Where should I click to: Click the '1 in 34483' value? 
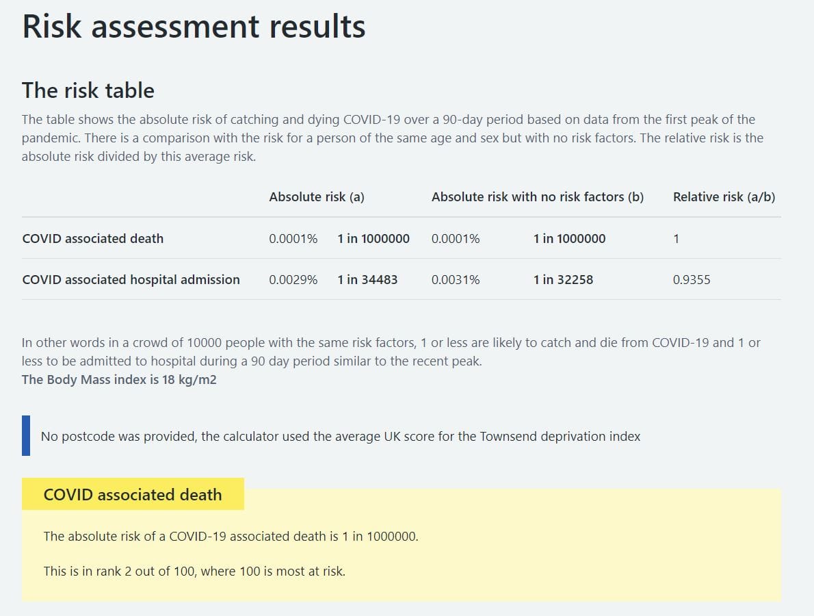pyautogui.click(x=367, y=279)
